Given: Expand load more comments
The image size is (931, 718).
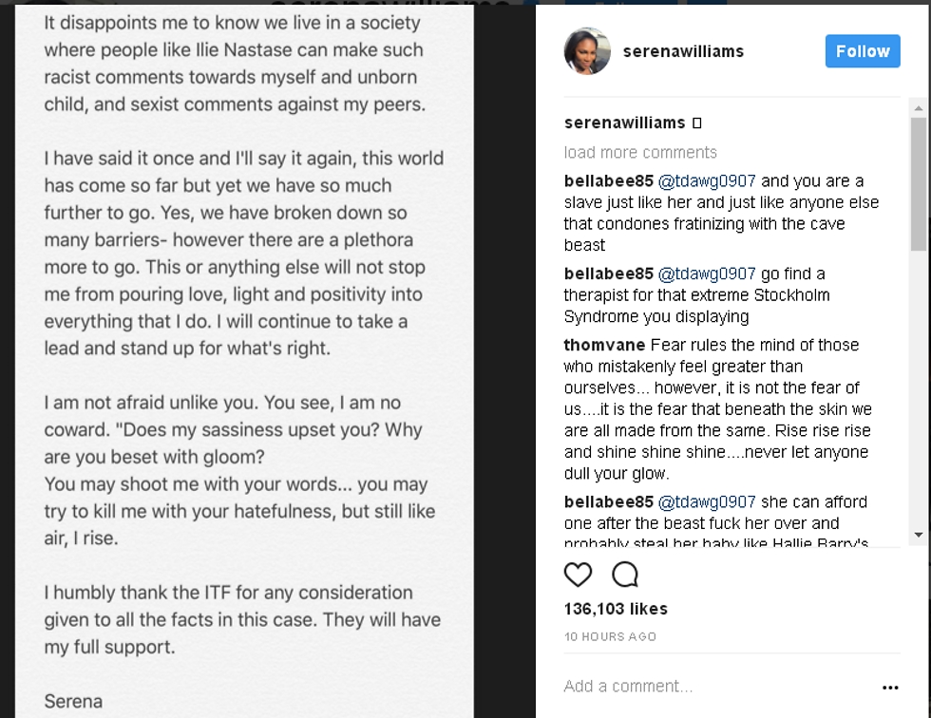Looking at the screenshot, I should pyautogui.click(x=640, y=152).
